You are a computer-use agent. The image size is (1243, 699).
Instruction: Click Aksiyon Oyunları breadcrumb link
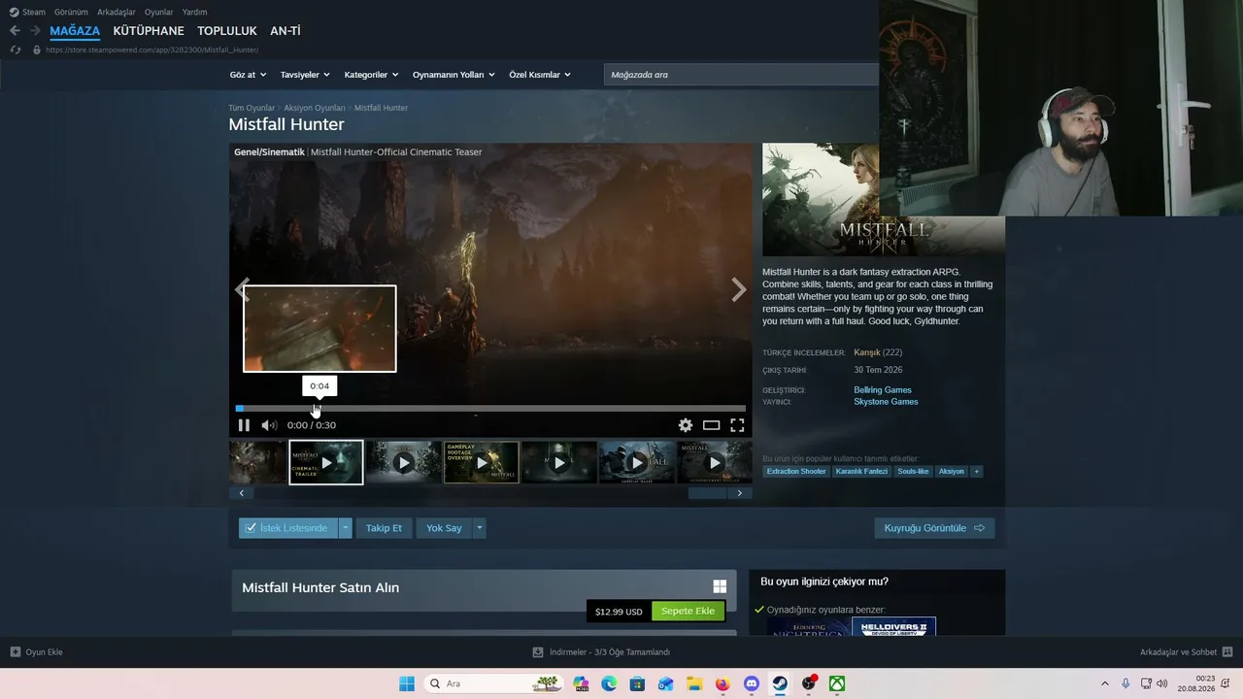pos(315,108)
